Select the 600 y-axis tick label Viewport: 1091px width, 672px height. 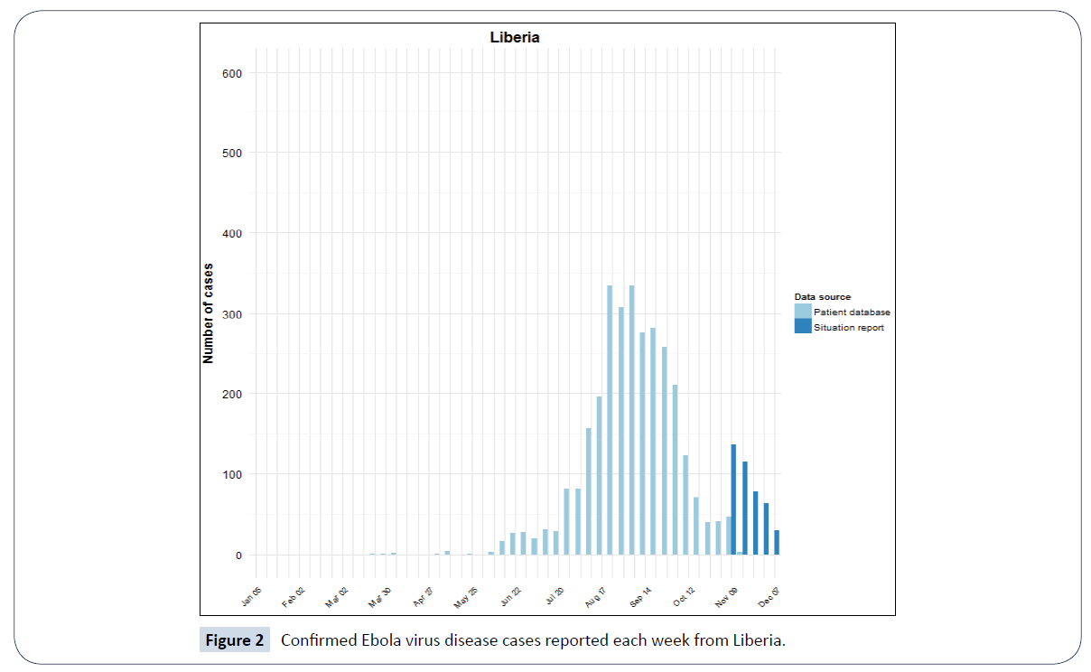point(232,73)
